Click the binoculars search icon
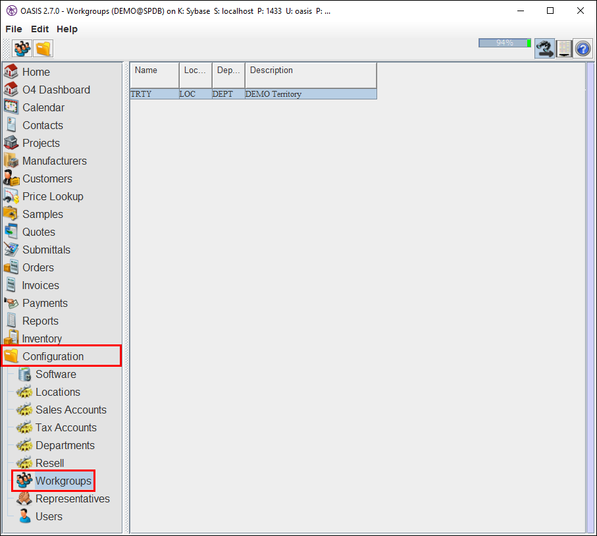Viewport: 597px width, 536px height. [544, 48]
